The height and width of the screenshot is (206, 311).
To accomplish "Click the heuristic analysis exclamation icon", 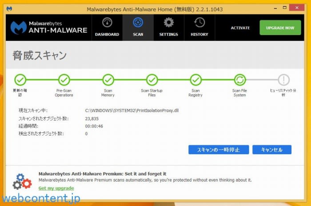I will [x=283, y=80].
